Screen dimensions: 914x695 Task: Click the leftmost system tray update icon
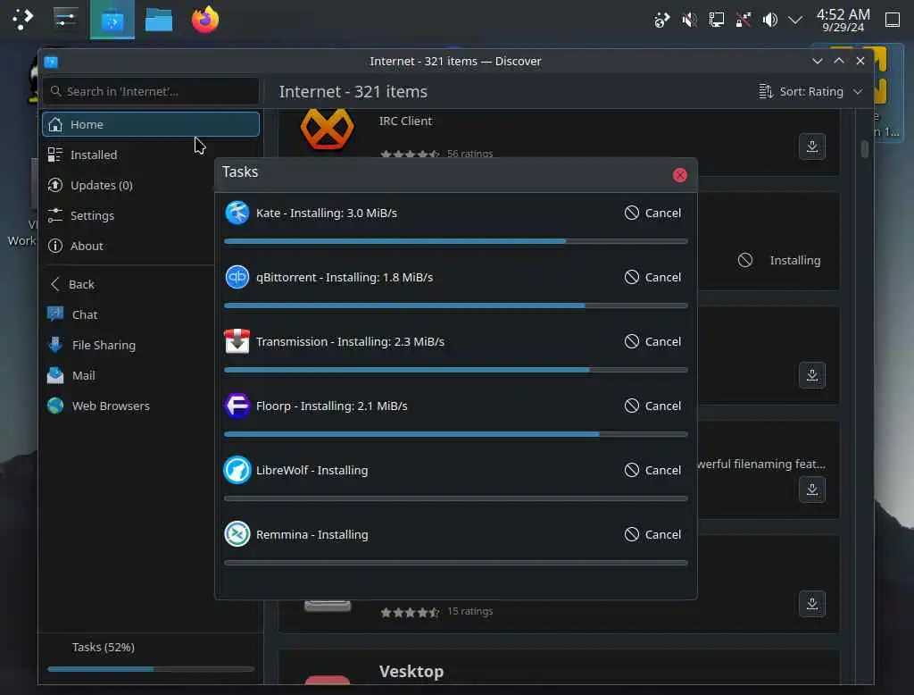(661, 21)
